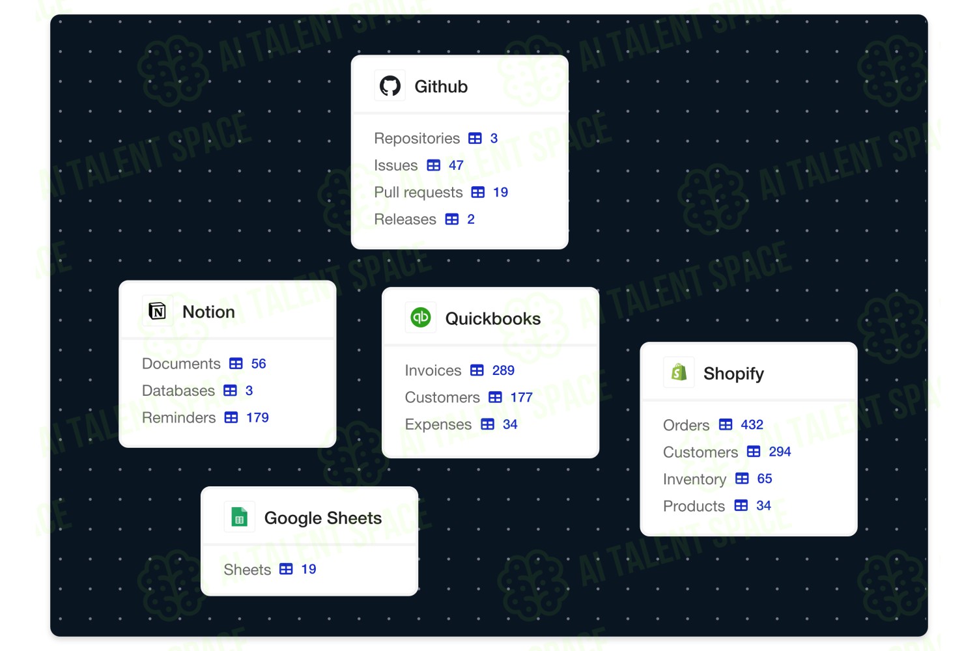Open the Pull requests count 19
The width and height of the screenshot is (977, 651).
(500, 192)
